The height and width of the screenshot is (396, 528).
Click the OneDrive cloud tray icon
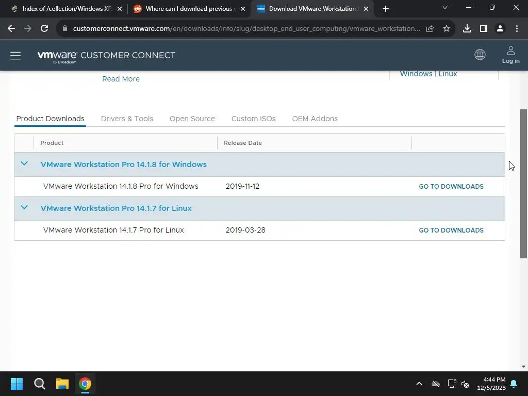[x=436, y=384]
